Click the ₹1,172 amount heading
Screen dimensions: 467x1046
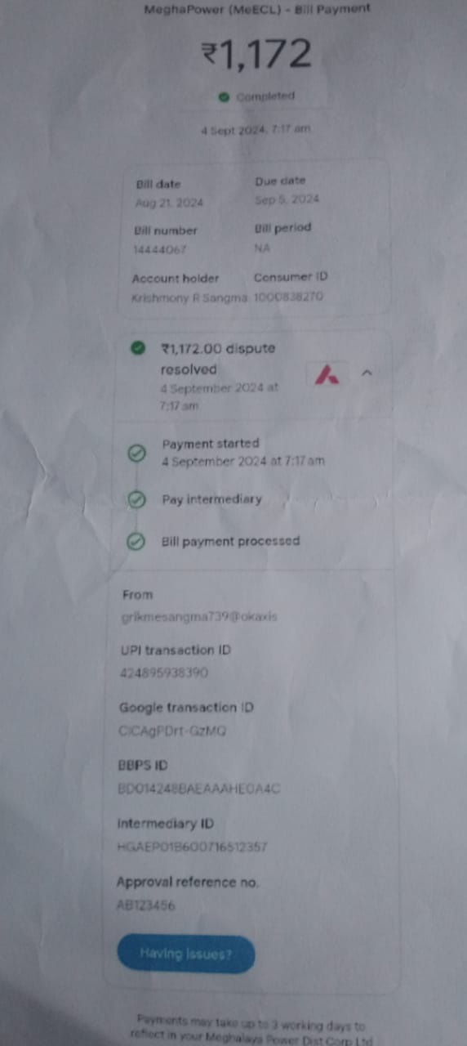tap(256, 55)
